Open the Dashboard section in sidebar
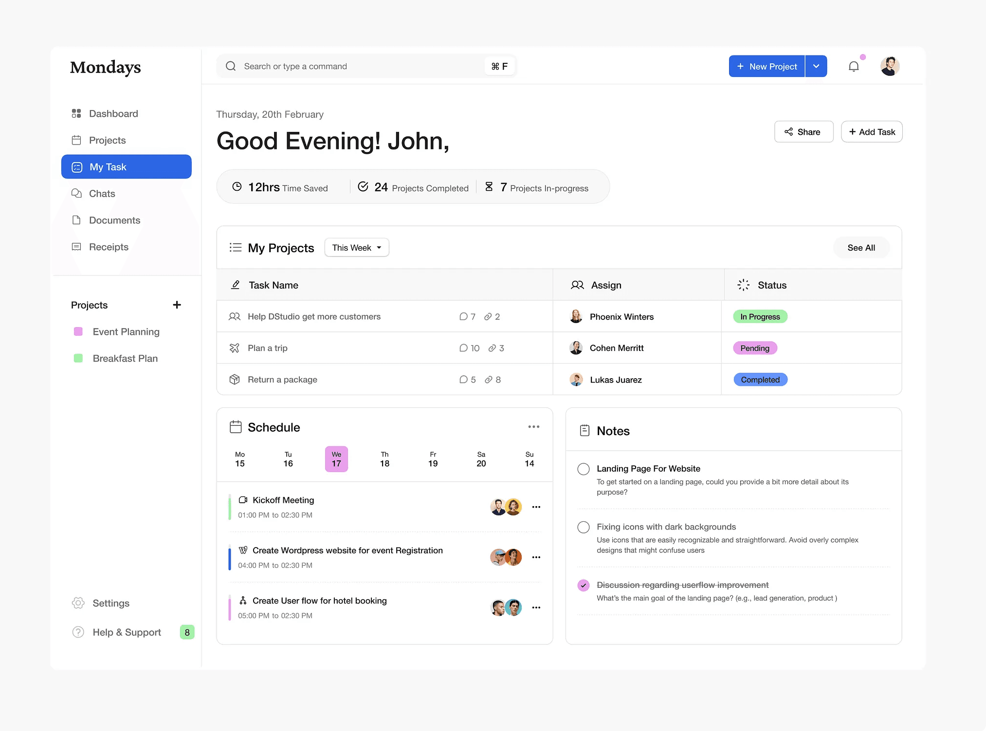Image resolution: width=986 pixels, height=731 pixels. pyautogui.click(x=113, y=113)
